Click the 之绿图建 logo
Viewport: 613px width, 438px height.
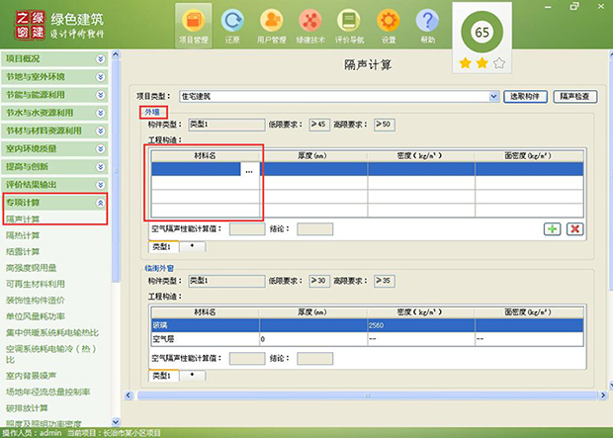click(x=30, y=25)
